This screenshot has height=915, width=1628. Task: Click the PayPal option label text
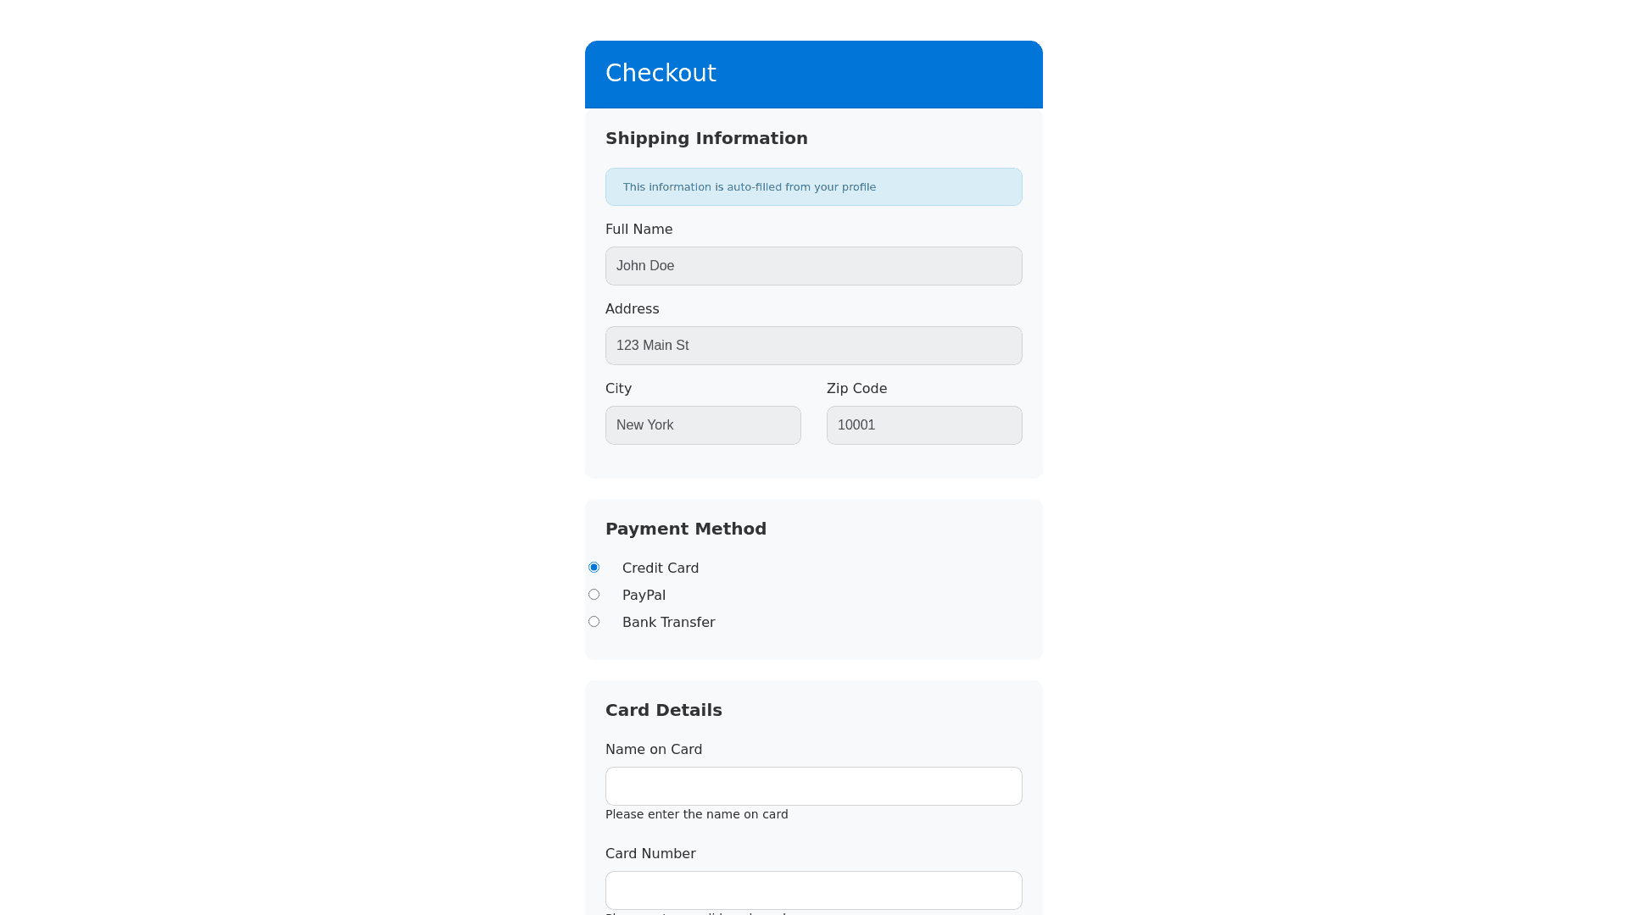644,596
